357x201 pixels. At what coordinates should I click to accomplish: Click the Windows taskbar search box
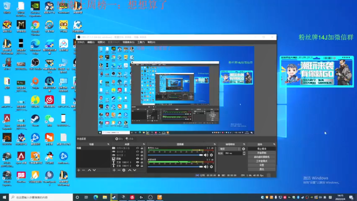[41, 197]
